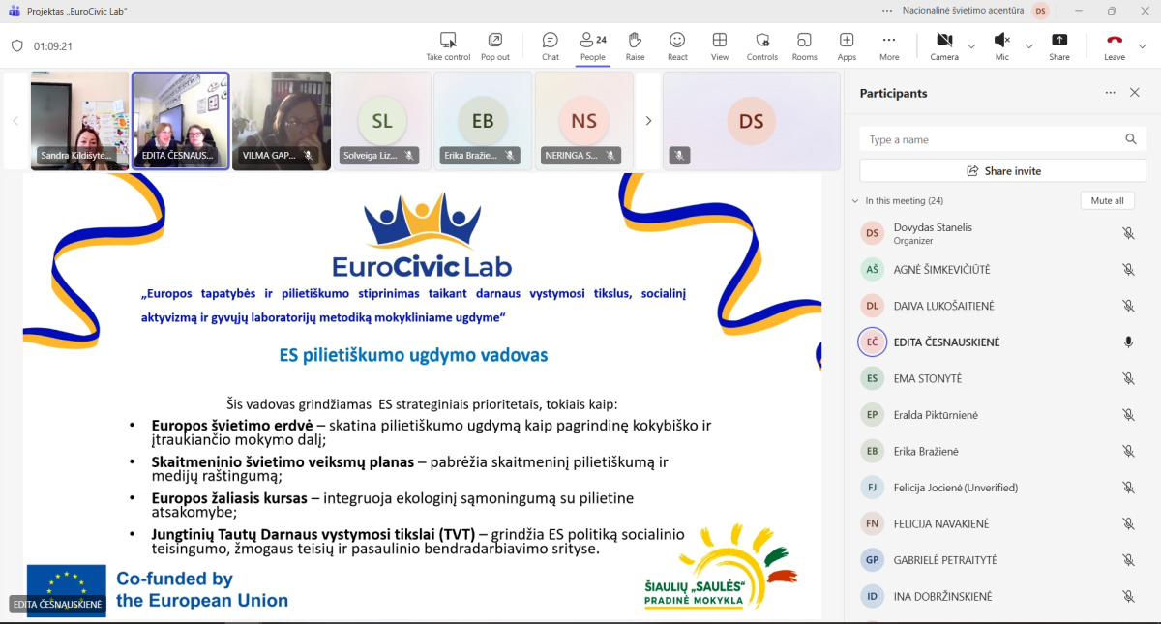The height and width of the screenshot is (624, 1161).
Task: Open the Camera options dropdown arrow
Action: coord(971,45)
